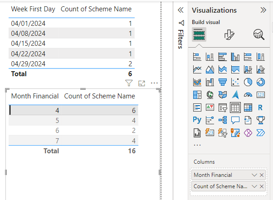Open the Build visual tab
The image size is (273, 200).
199,34
